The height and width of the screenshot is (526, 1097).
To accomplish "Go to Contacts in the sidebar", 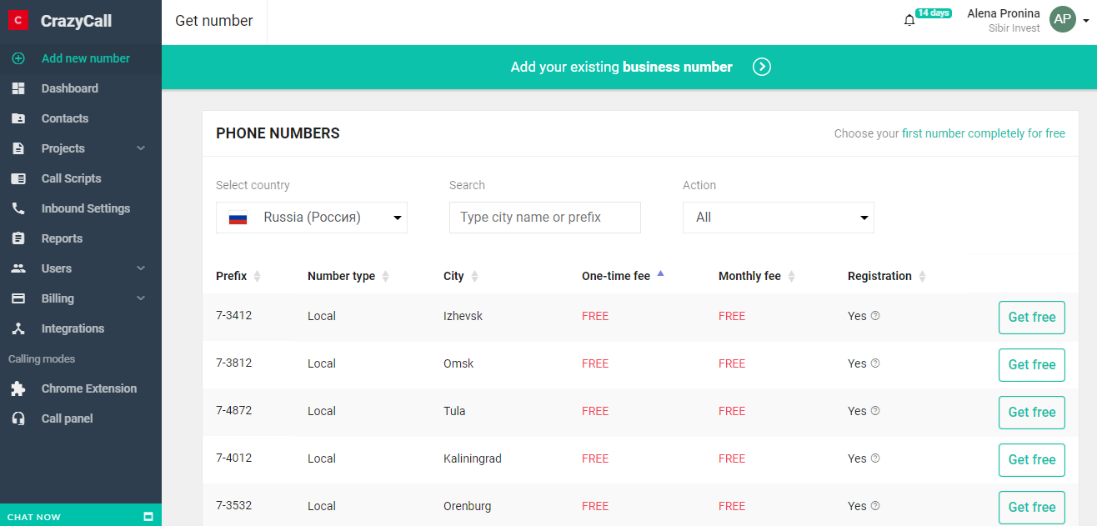I will pos(65,118).
